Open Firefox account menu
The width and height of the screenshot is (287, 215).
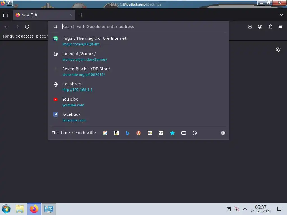coord(260,27)
